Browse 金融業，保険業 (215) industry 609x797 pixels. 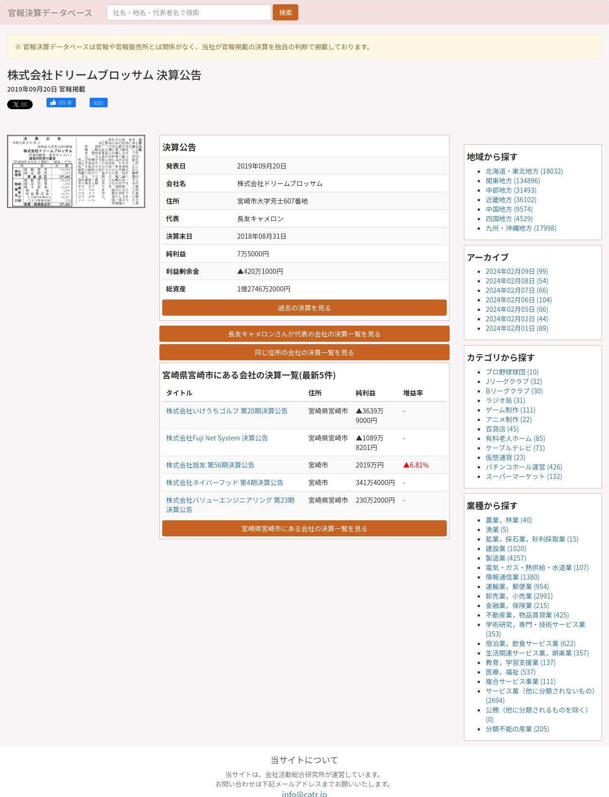[517, 606]
